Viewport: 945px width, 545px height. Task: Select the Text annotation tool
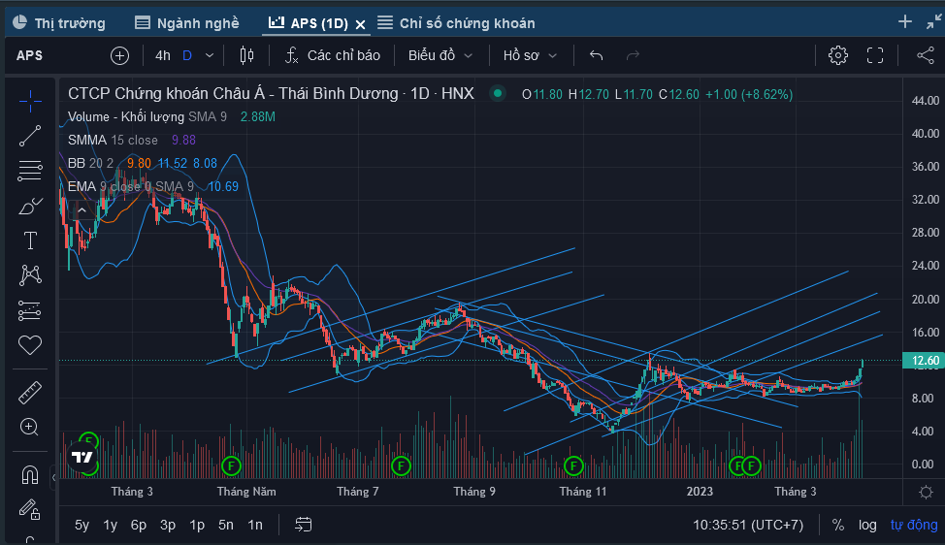(x=29, y=240)
